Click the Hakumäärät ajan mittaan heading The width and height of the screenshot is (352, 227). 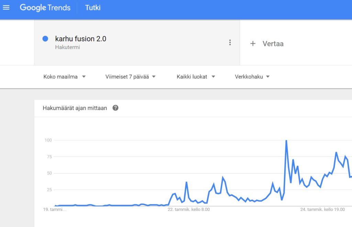(75, 108)
